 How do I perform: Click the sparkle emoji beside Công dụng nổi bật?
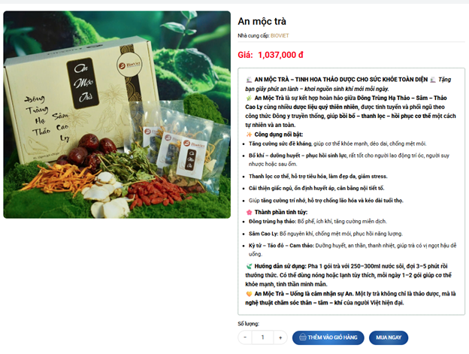(249, 135)
